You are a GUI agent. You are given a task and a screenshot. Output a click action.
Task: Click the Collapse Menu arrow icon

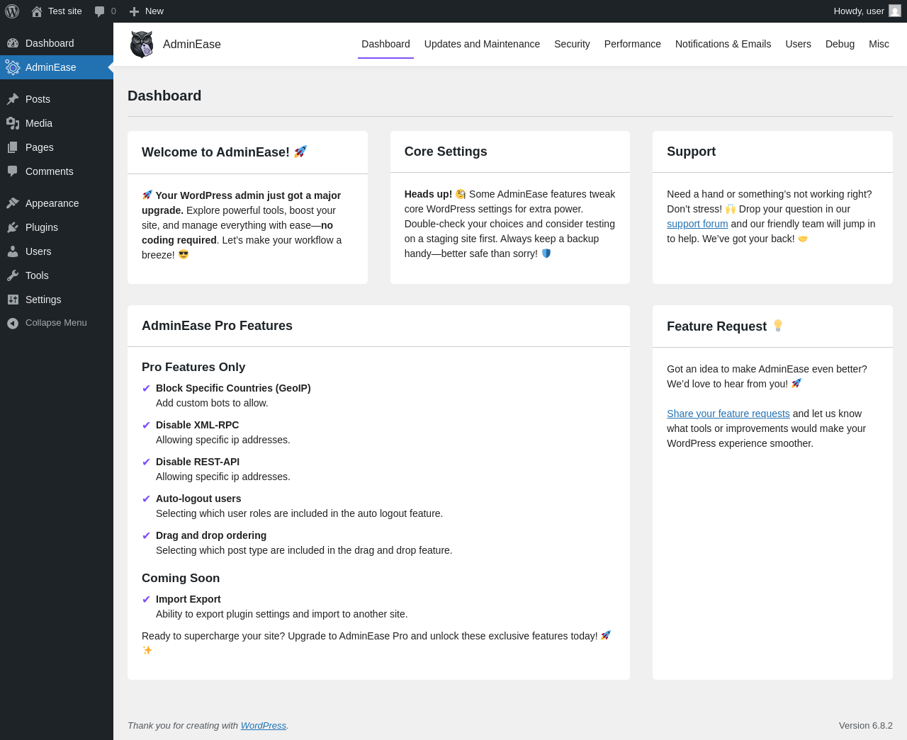click(x=13, y=323)
